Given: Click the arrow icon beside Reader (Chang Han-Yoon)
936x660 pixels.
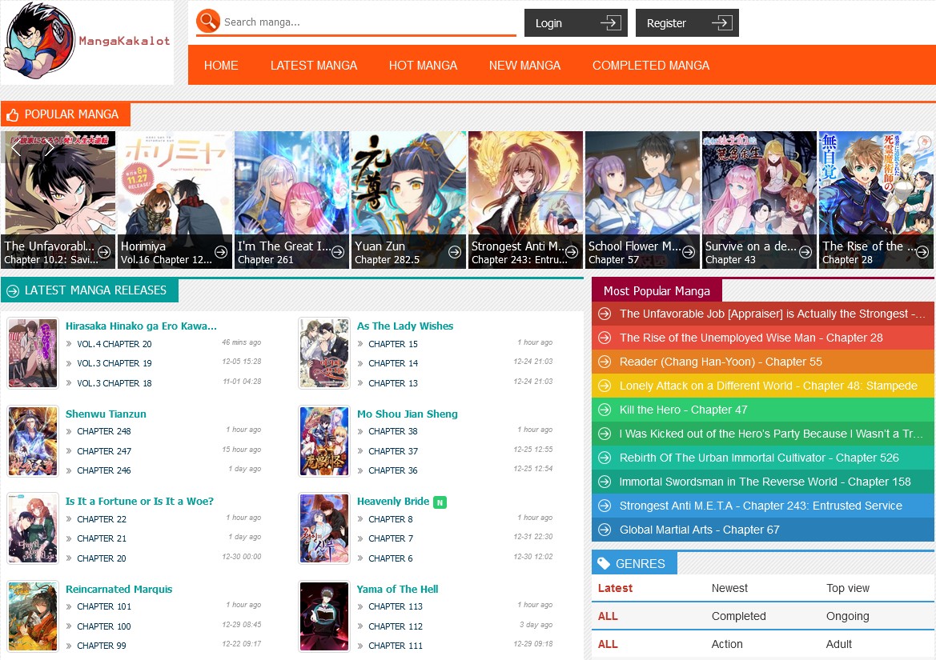Looking at the screenshot, I should tap(605, 362).
